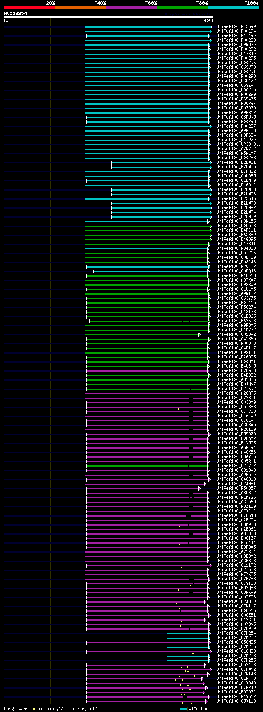Click the cyan alignment bar for B2LWQ1
The height and width of the screenshot is (712, 263).
(161, 163)
